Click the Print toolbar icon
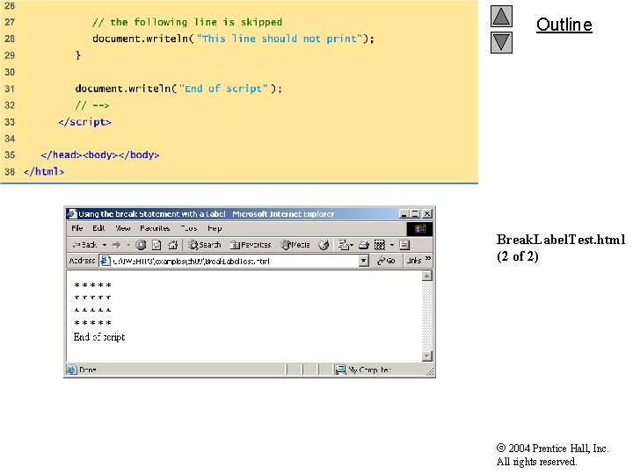 364,245
